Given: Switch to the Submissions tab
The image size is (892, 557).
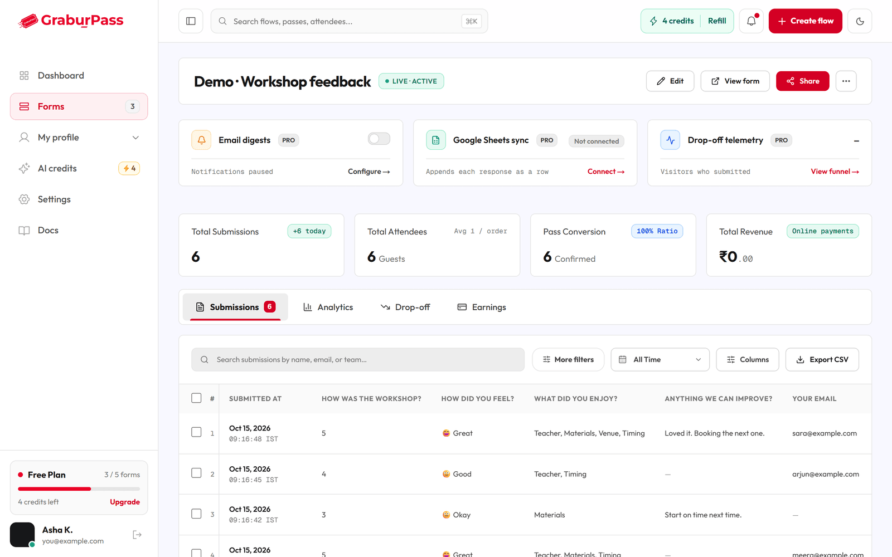Looking at the screenshot, I should click(x=235, y=307).
